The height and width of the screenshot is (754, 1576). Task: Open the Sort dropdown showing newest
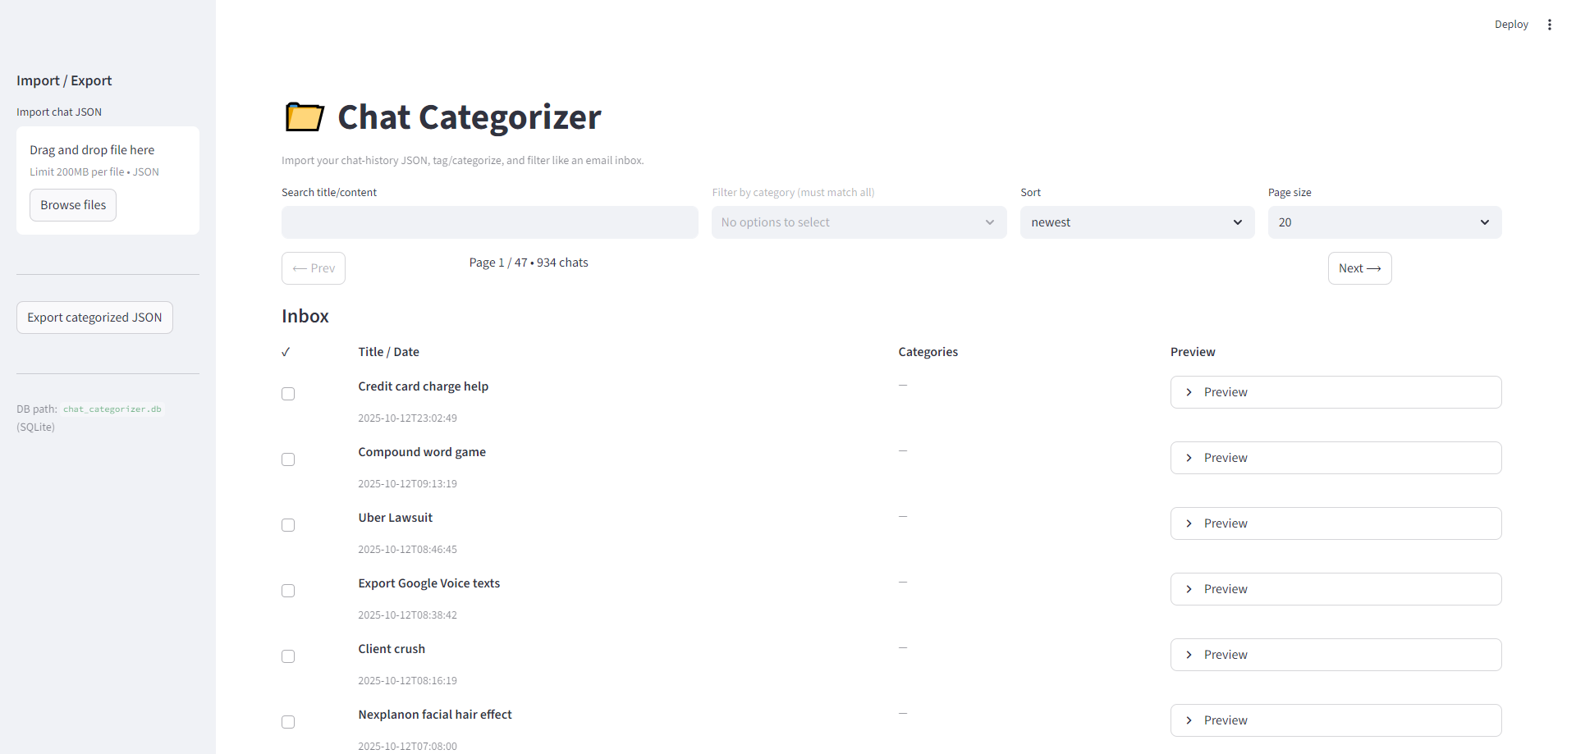[1137, 222]
